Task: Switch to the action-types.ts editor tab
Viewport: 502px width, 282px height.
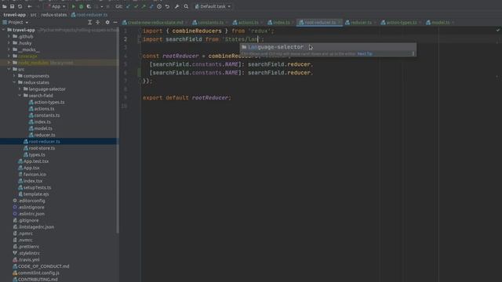Action: [401, 23]
